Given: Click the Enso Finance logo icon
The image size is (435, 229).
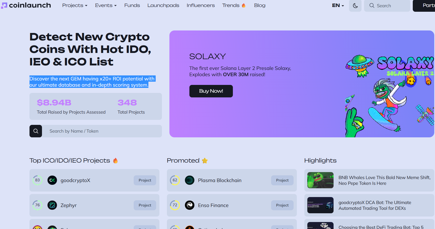Looking at the screenshot, I should pyautogui.click(x=190, y=205).
